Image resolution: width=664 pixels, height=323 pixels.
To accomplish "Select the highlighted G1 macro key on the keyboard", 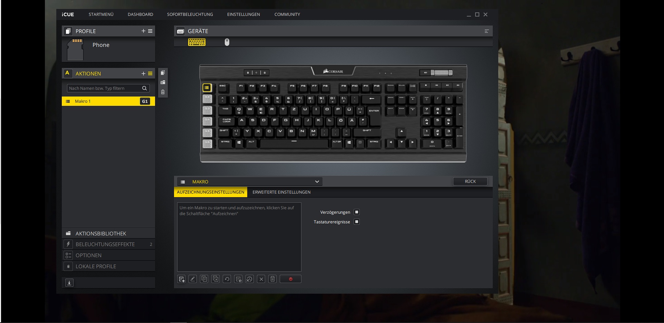I will [207, 88].
